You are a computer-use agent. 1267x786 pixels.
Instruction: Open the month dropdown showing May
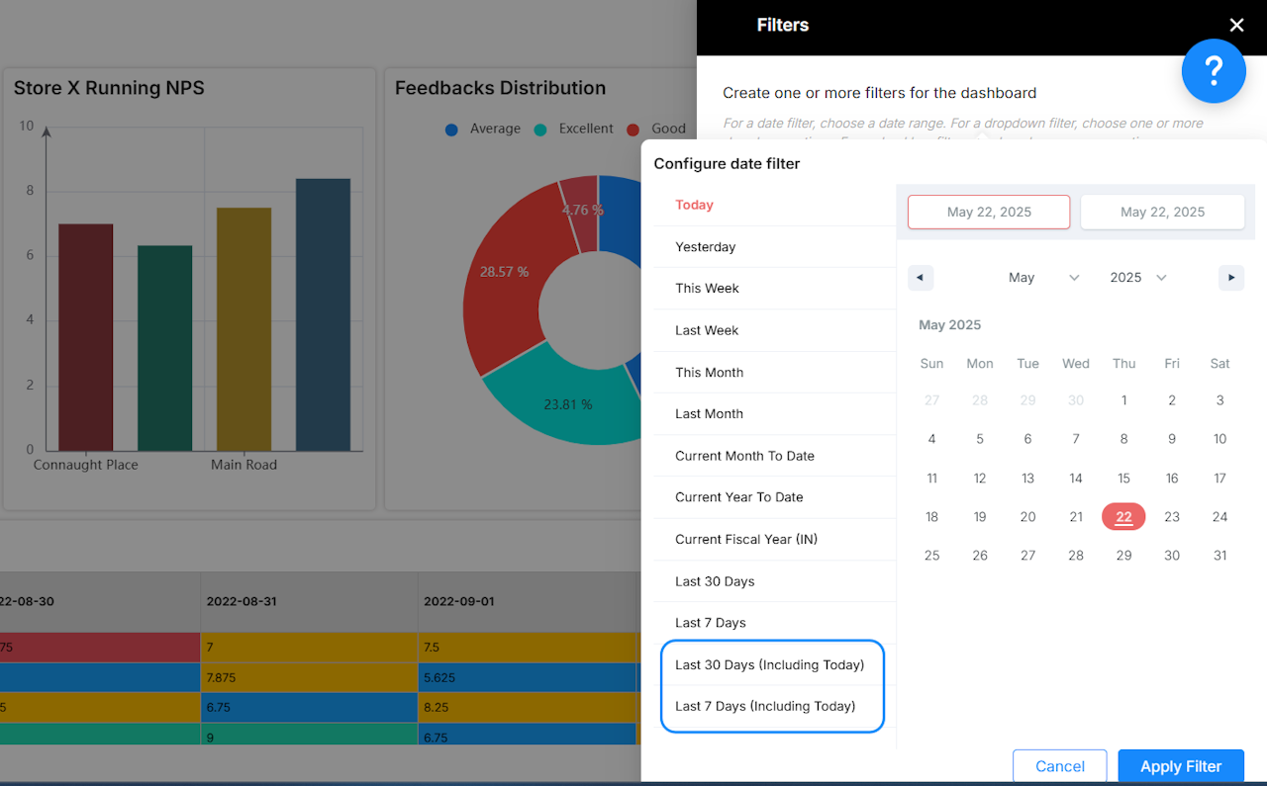point(1043,278)
